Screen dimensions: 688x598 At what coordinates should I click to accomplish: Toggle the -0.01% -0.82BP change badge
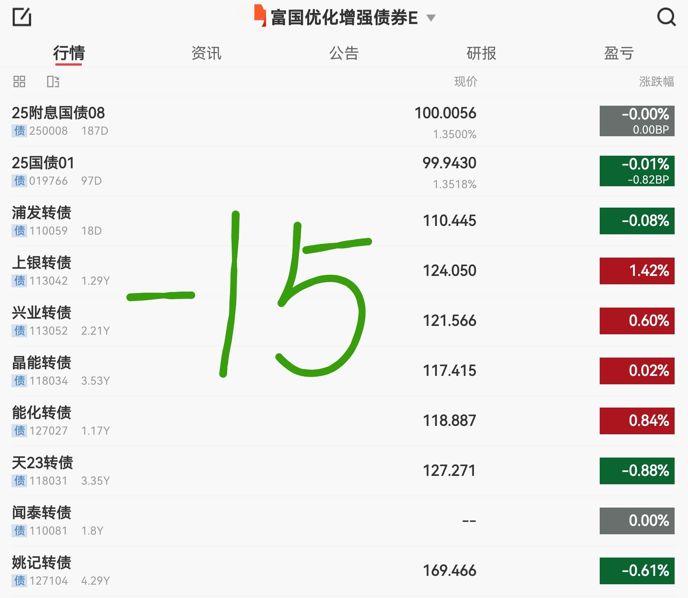(x=637, y=171)
